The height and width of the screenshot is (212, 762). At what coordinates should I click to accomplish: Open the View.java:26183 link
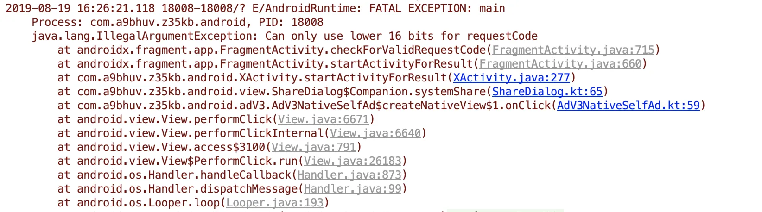pyautogui.click(x=352, y=161)
